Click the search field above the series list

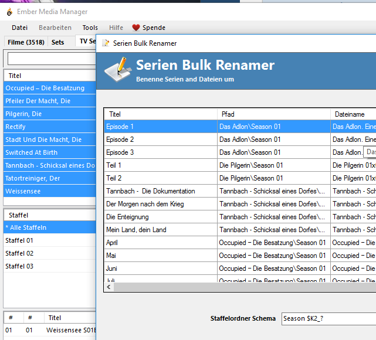click(52, 59)
